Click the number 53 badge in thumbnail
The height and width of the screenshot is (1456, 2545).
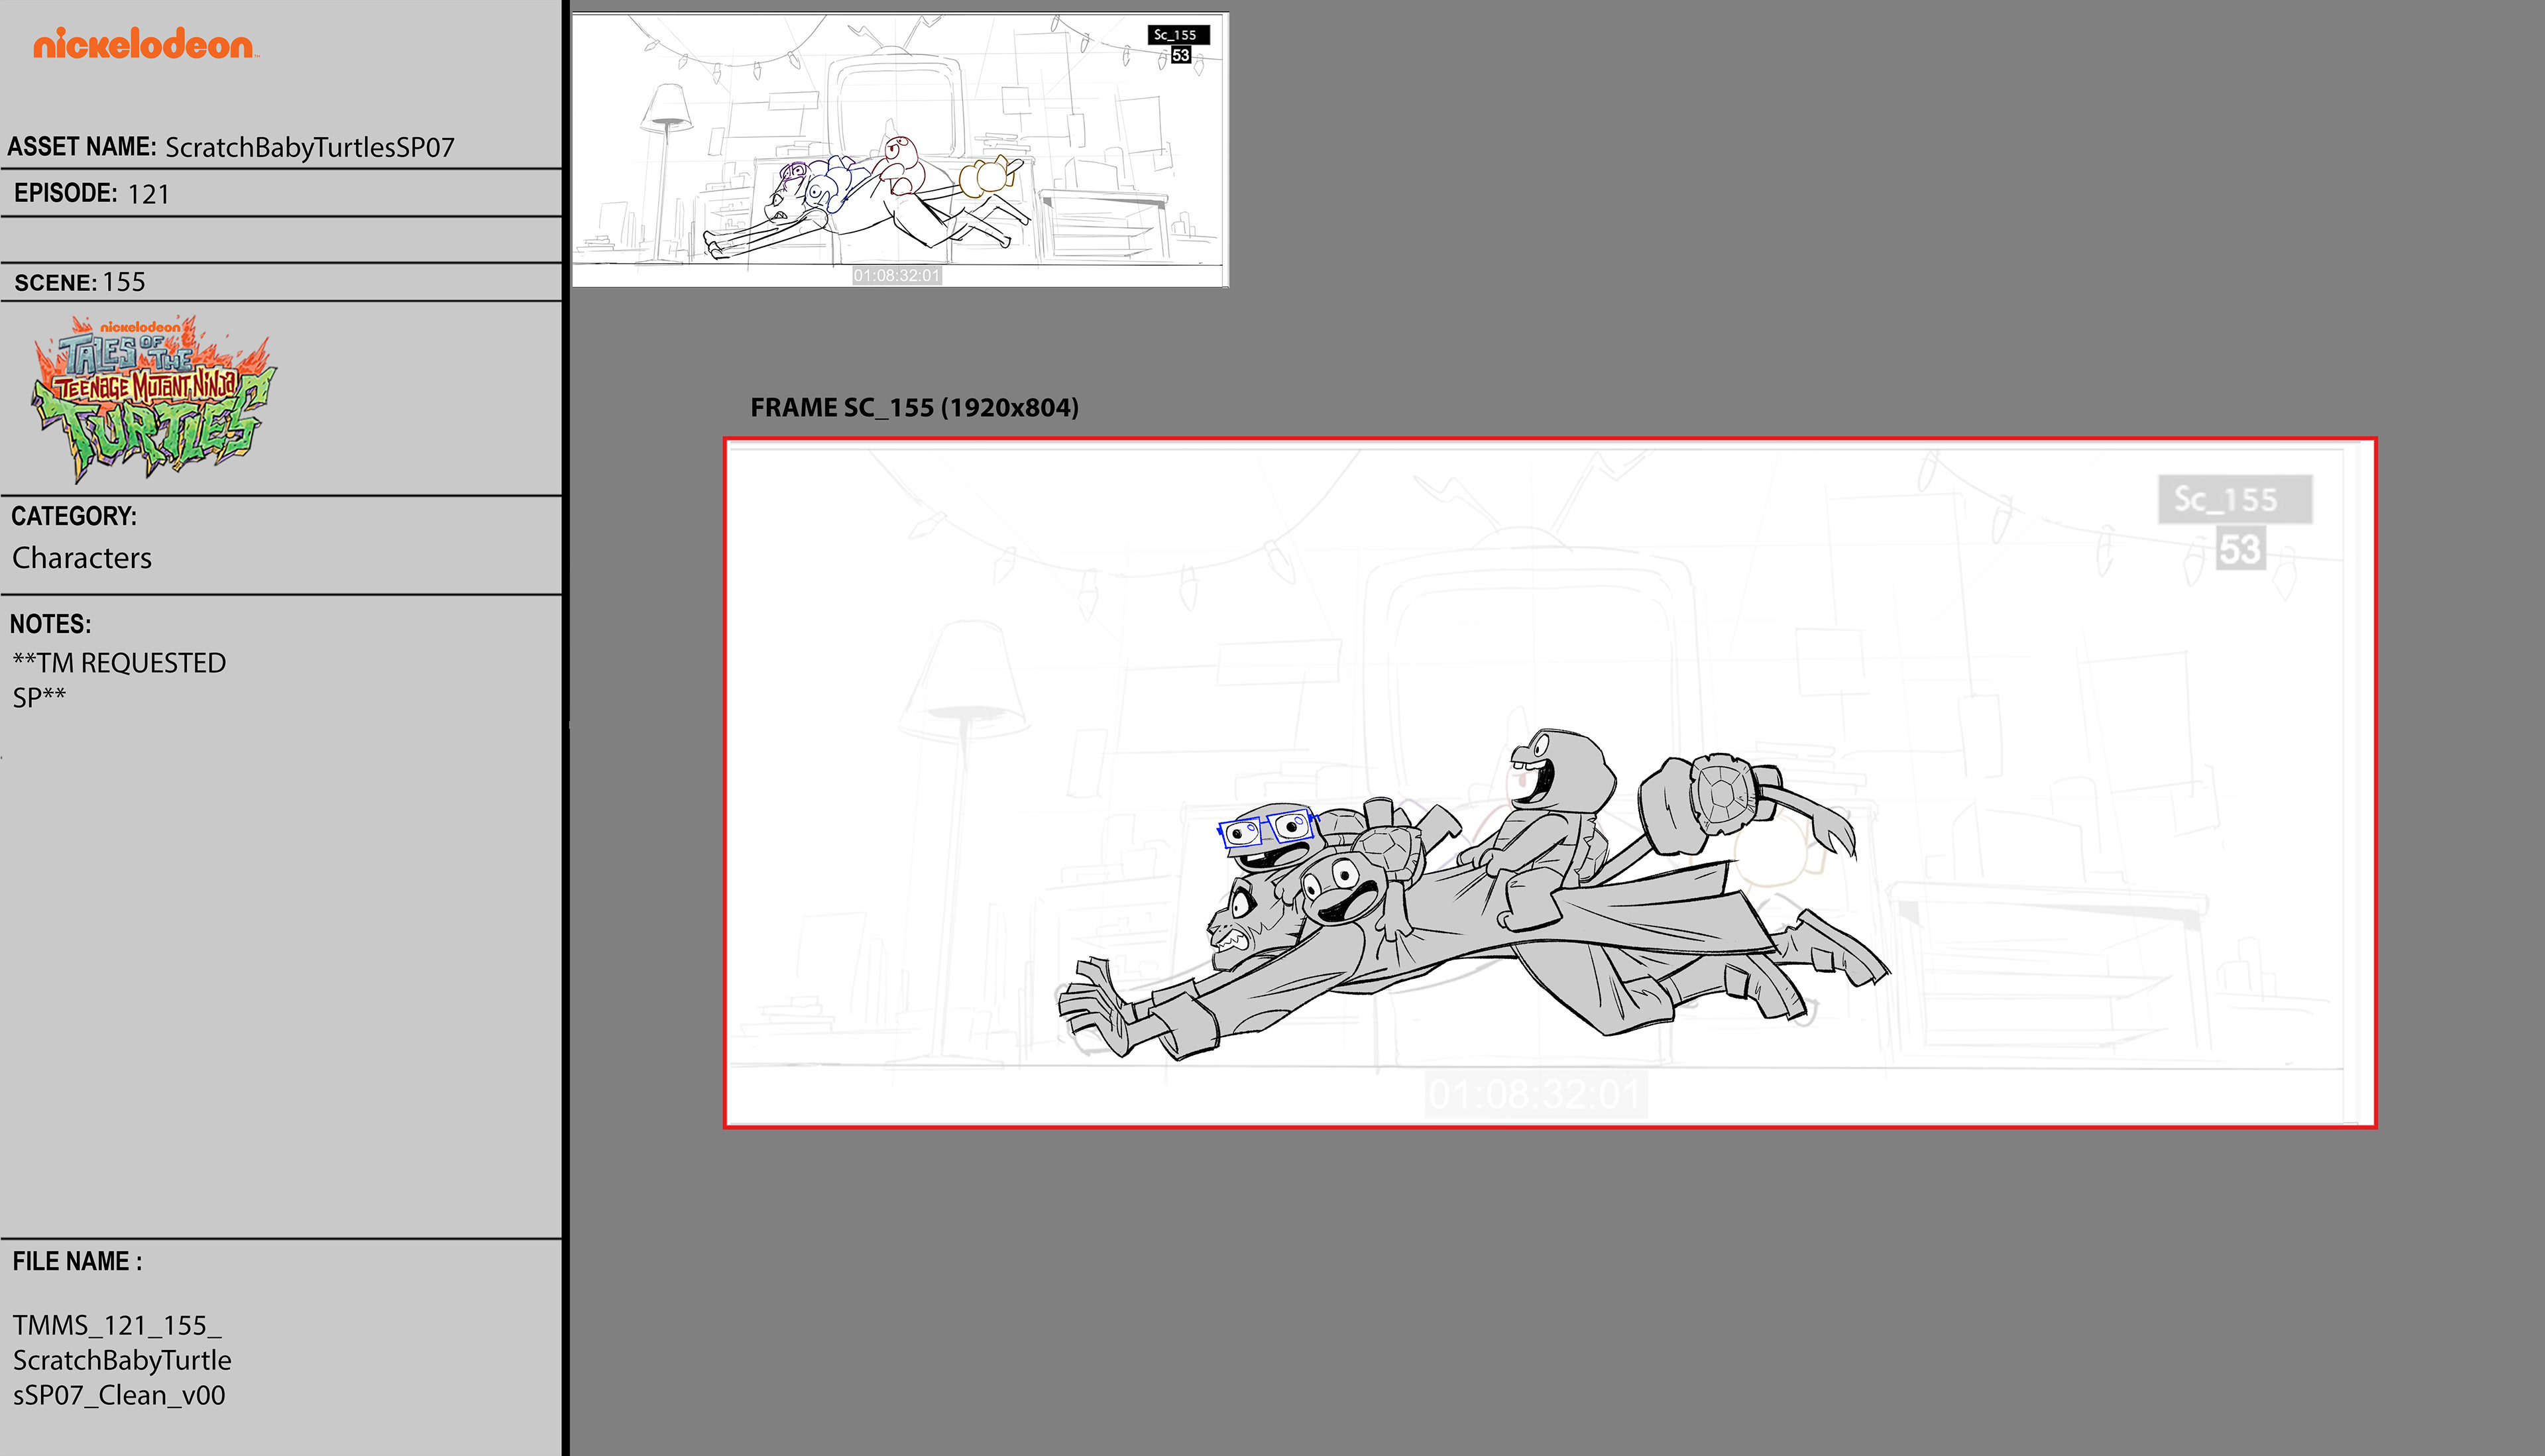[1181, 55]
